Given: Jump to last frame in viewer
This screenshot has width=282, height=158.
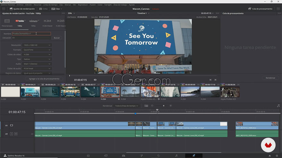Looking at the screenshot, I should click(x=211, y=80).
